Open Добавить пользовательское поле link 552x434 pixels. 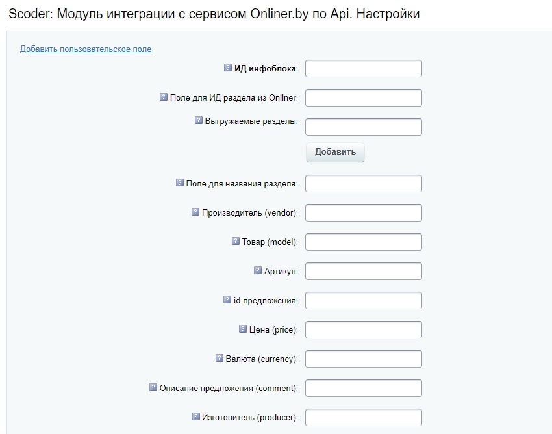(86, 49)
